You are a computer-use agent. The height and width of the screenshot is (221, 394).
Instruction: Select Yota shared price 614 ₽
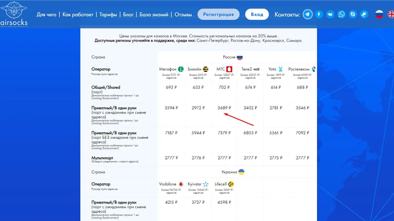click(276, 88)
